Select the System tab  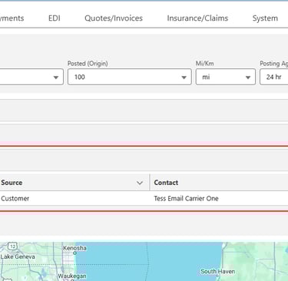(x=265, y=18)
